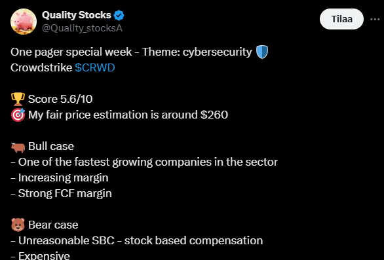Click the fair price estimation $260 line
The height and width of the screenshot is (260, 384).
pos(128,115)
